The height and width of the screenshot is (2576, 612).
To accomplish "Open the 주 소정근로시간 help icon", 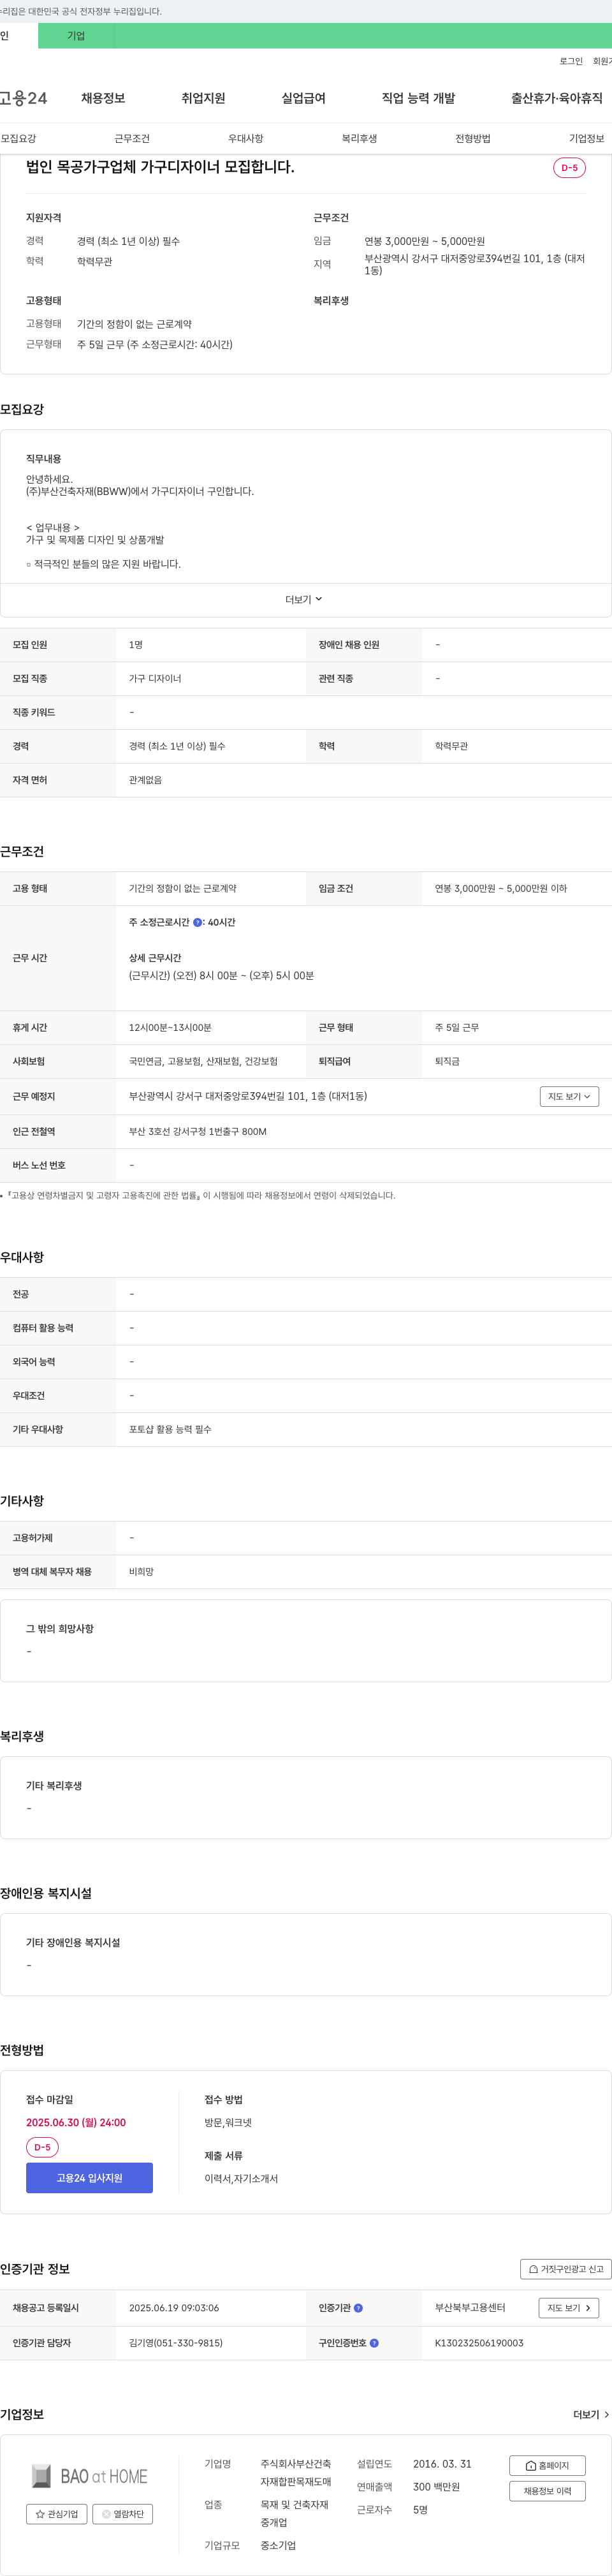I will pos(198,923).
